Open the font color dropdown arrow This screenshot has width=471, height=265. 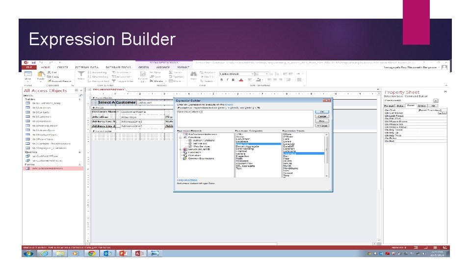(245, 80)
